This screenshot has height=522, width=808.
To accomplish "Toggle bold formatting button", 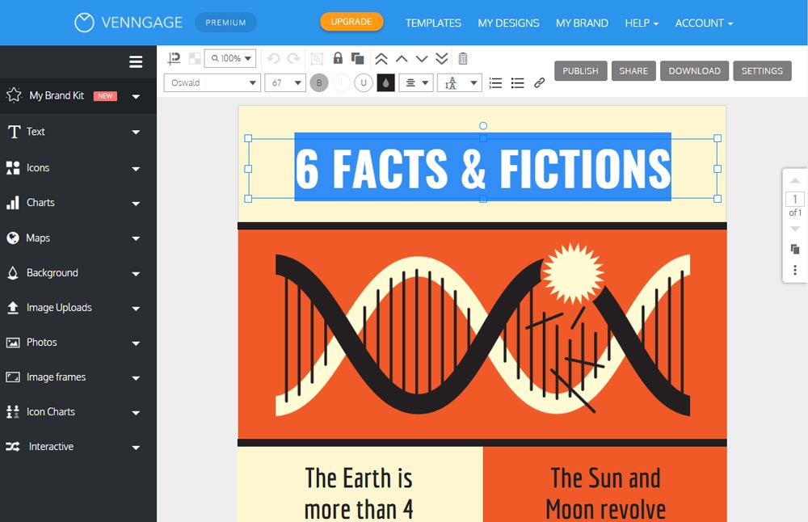I will tap(319, 82).
